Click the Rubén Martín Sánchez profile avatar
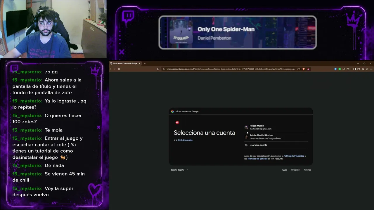 246,137
